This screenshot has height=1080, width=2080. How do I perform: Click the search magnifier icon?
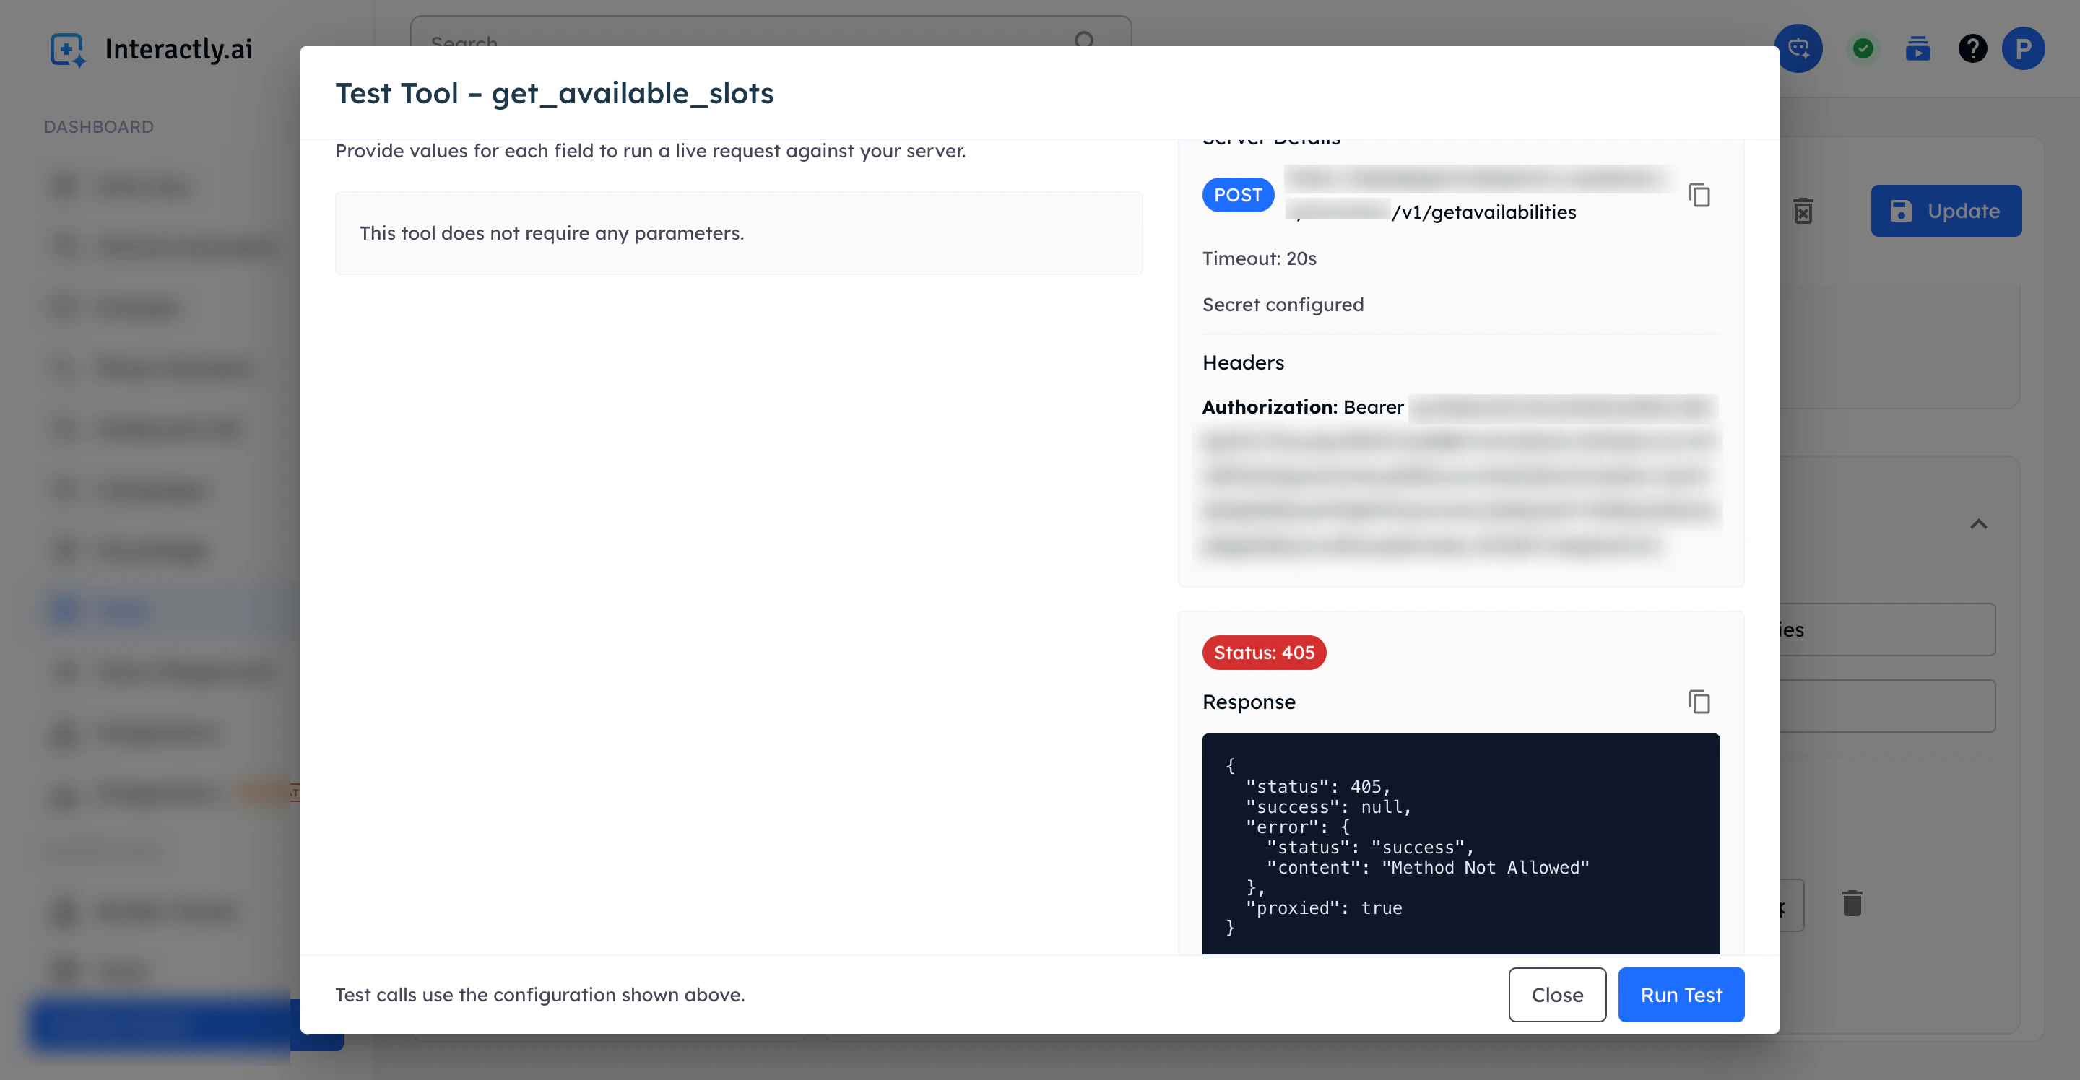(x=1084, y=40)
